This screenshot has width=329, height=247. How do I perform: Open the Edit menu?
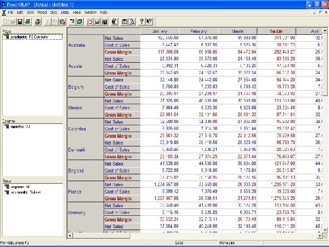(20, 12)
